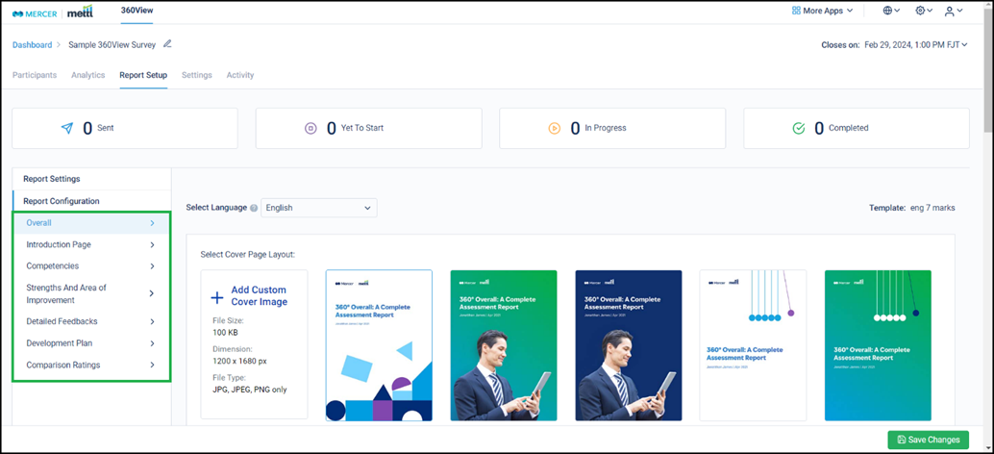The height and width of the screenshot is (454, 994).
Task: Click the 0 In Progress card
Action: [x=612, y=128]
